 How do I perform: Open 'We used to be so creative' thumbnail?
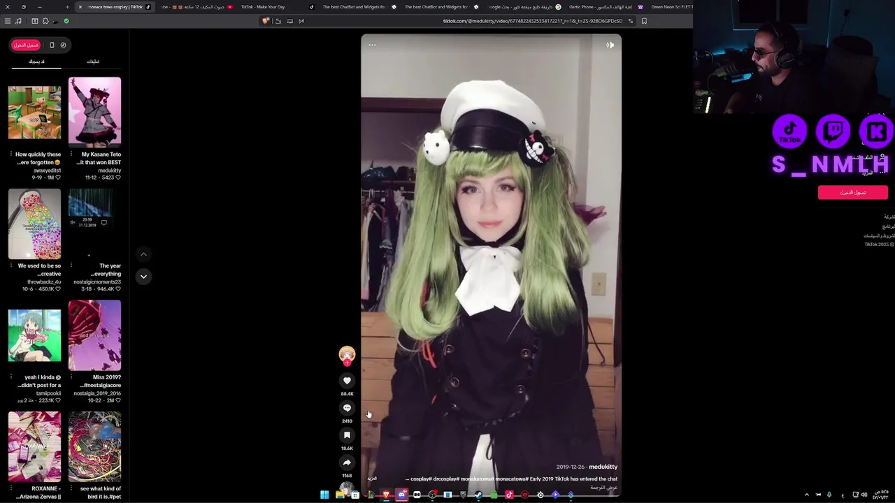point(34,224)
